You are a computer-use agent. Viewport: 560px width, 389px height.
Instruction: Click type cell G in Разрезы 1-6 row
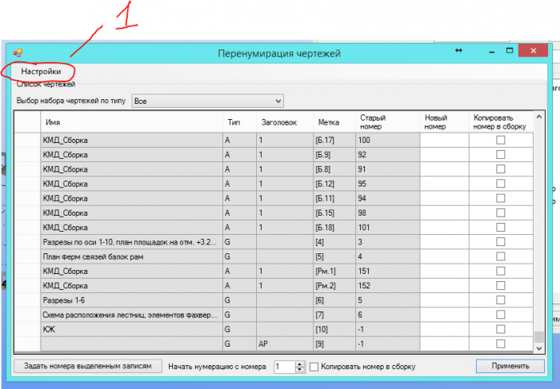(x=239, y=300)
